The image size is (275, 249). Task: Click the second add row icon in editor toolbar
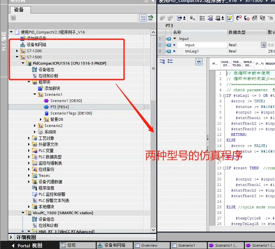pyautogui.click(x=170, y=18)
